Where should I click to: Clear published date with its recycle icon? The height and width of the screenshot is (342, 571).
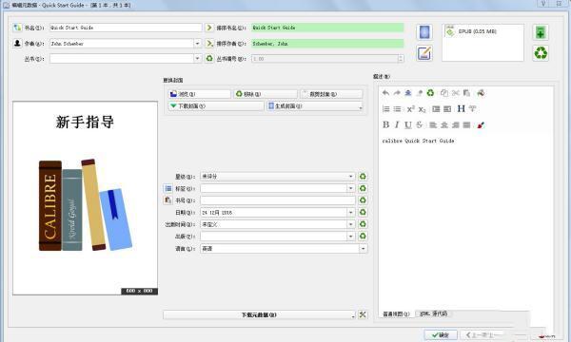tap(363, 224)
